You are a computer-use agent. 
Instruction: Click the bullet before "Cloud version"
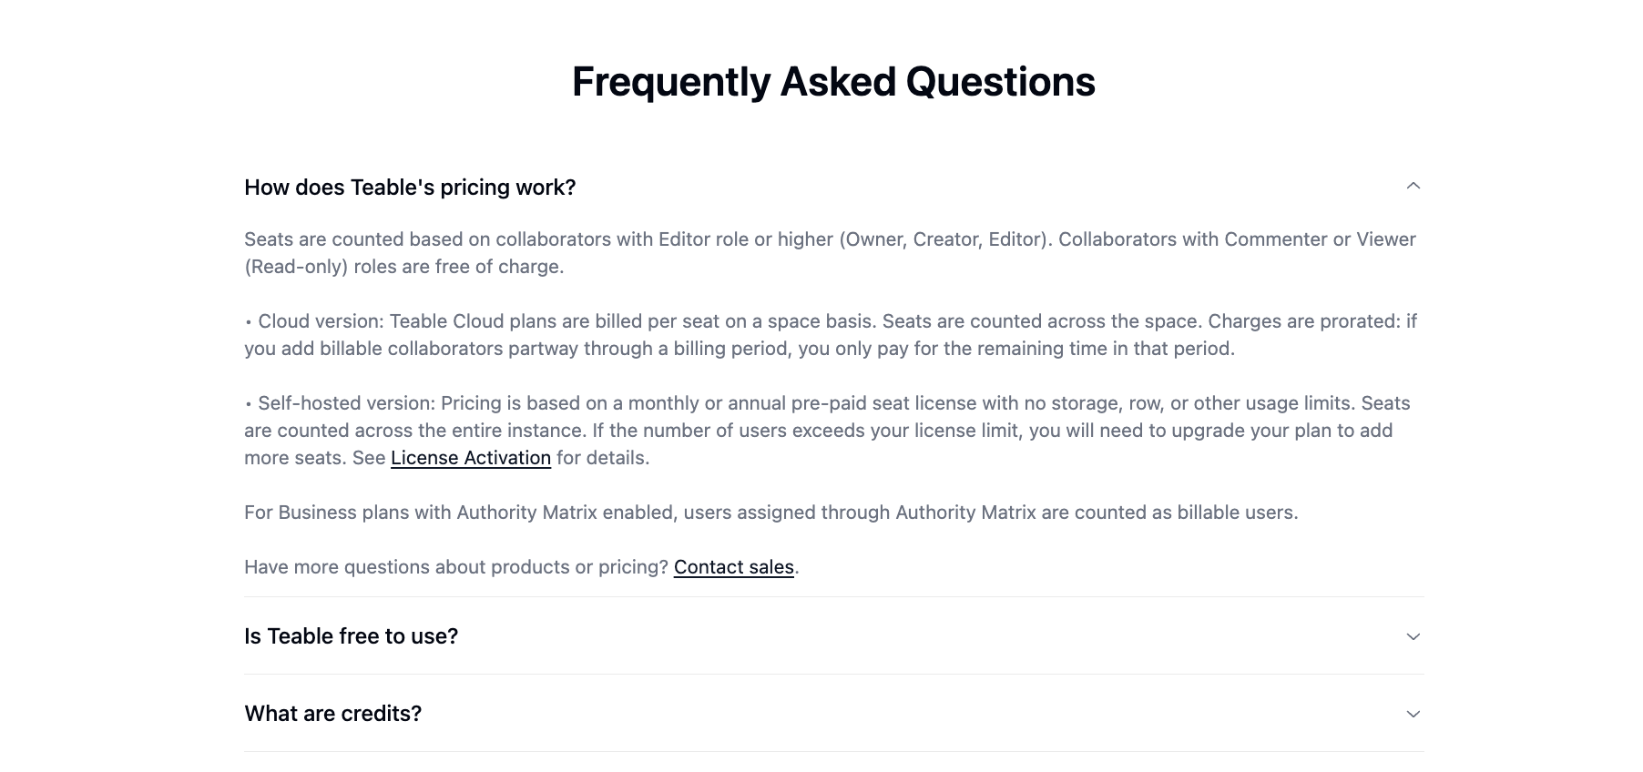[x=249, y=322]
